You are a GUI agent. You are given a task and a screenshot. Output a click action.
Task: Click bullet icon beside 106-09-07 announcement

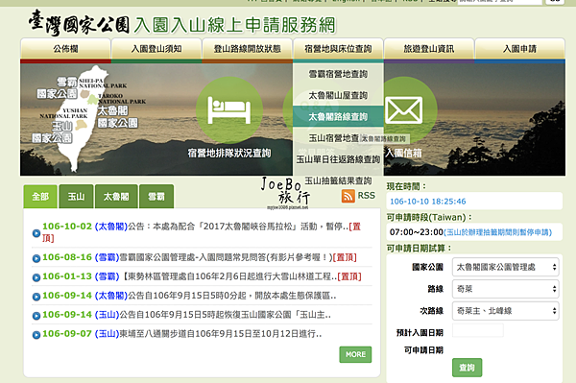36,335
